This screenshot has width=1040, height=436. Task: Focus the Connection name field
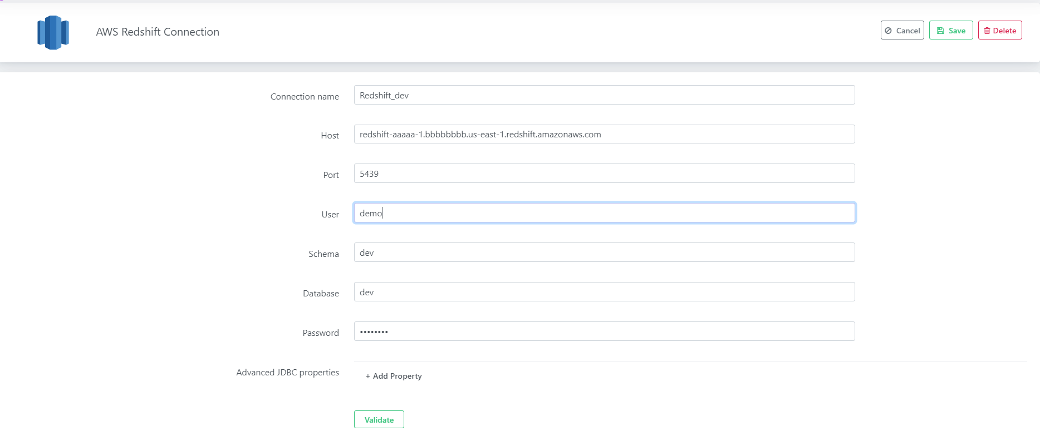[x=604, y=95]
